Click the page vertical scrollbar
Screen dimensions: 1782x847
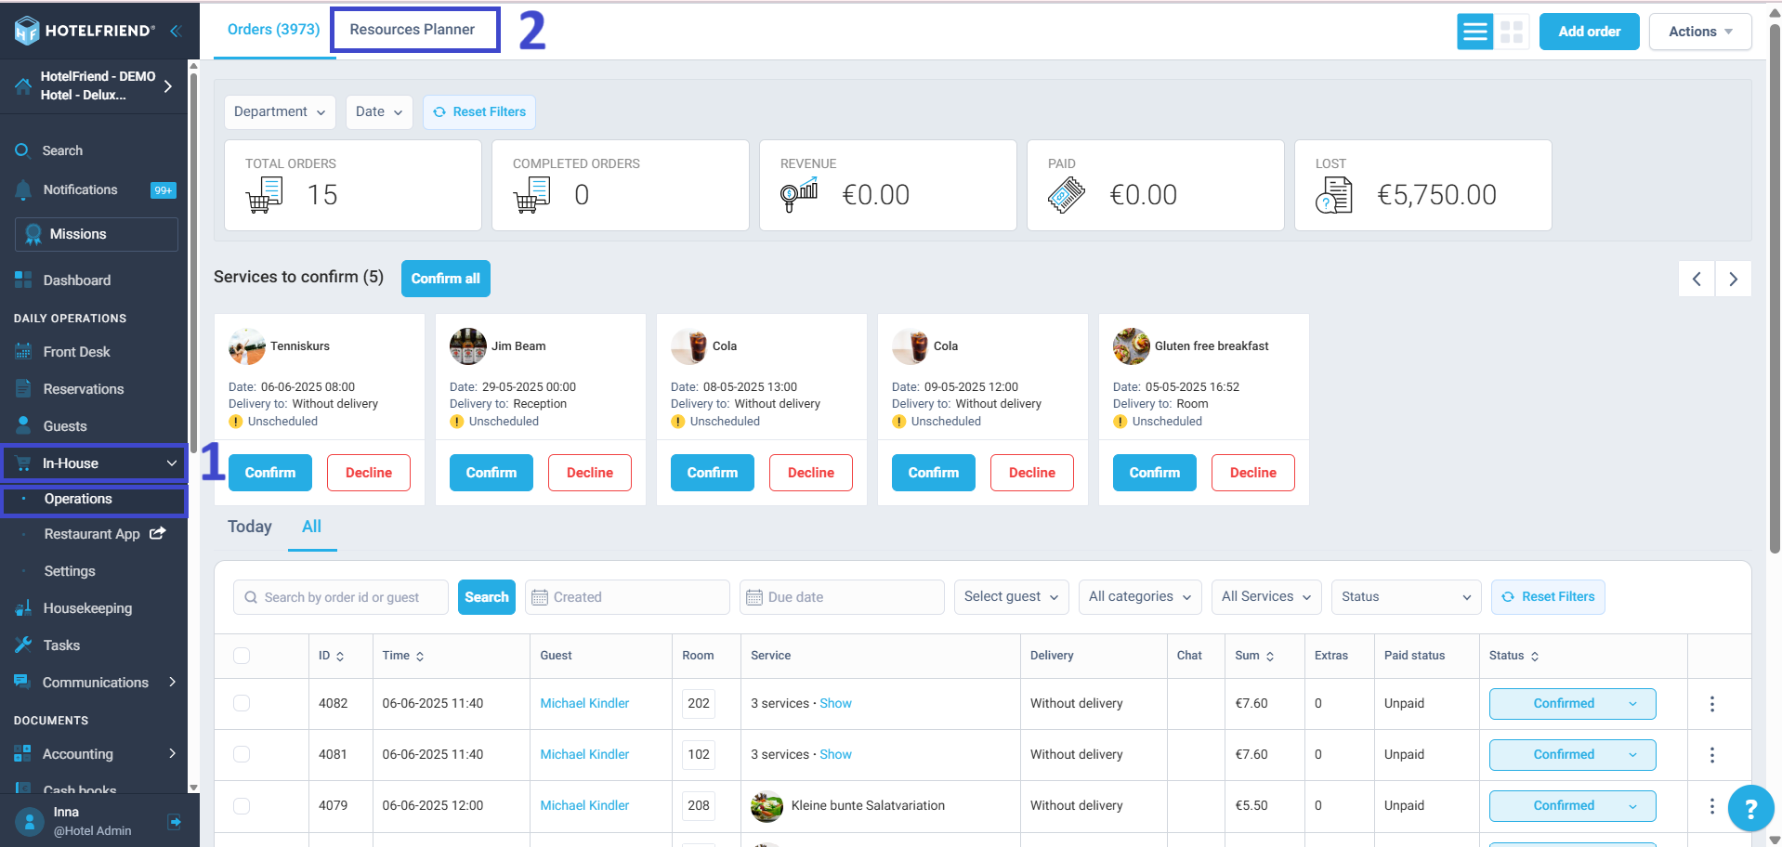1775,288
